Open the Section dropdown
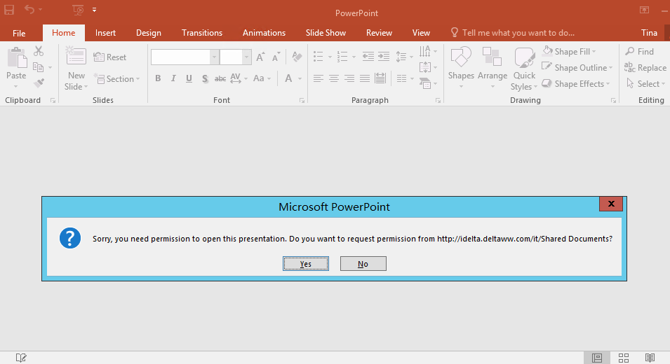This screenshot has width=670, height=364. point(116,79)
